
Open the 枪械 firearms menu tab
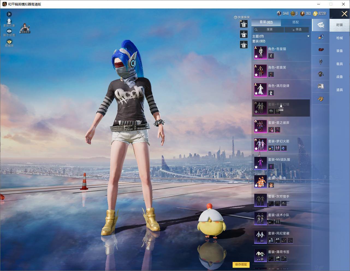[x=340, y=38]
